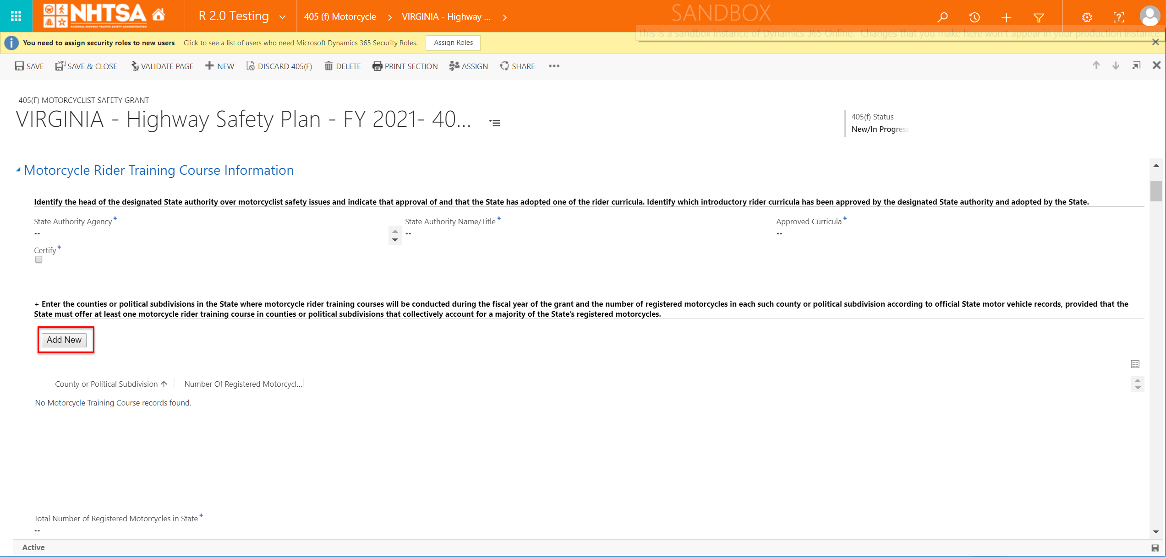Open recently viewed history icon
The image size is (1166, 557).
coord(974,17)
